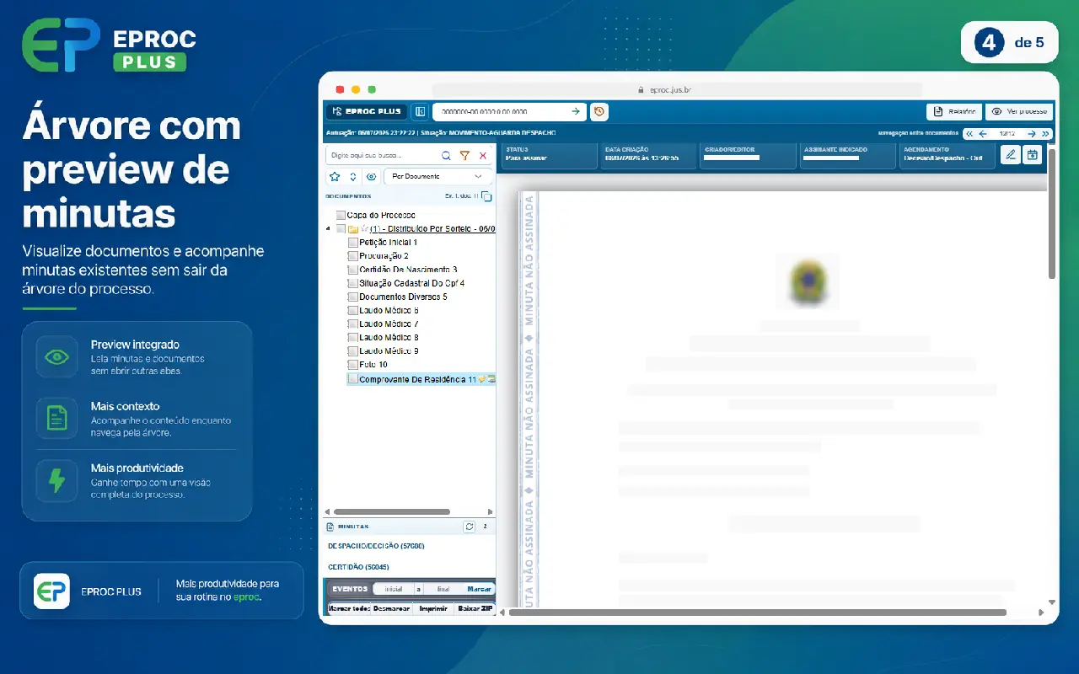
Task: Click the yellow note icon beside Comprovante De Residência
Action: click(481, 380)
